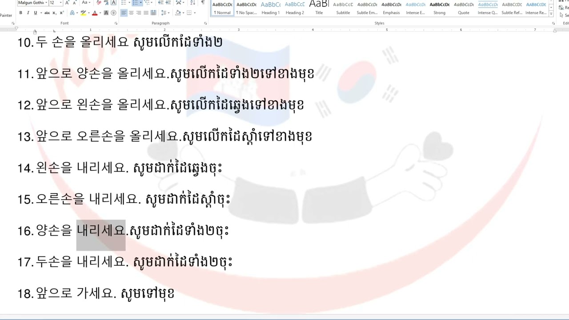Apply the Heading 1 style

click(270, 8)
